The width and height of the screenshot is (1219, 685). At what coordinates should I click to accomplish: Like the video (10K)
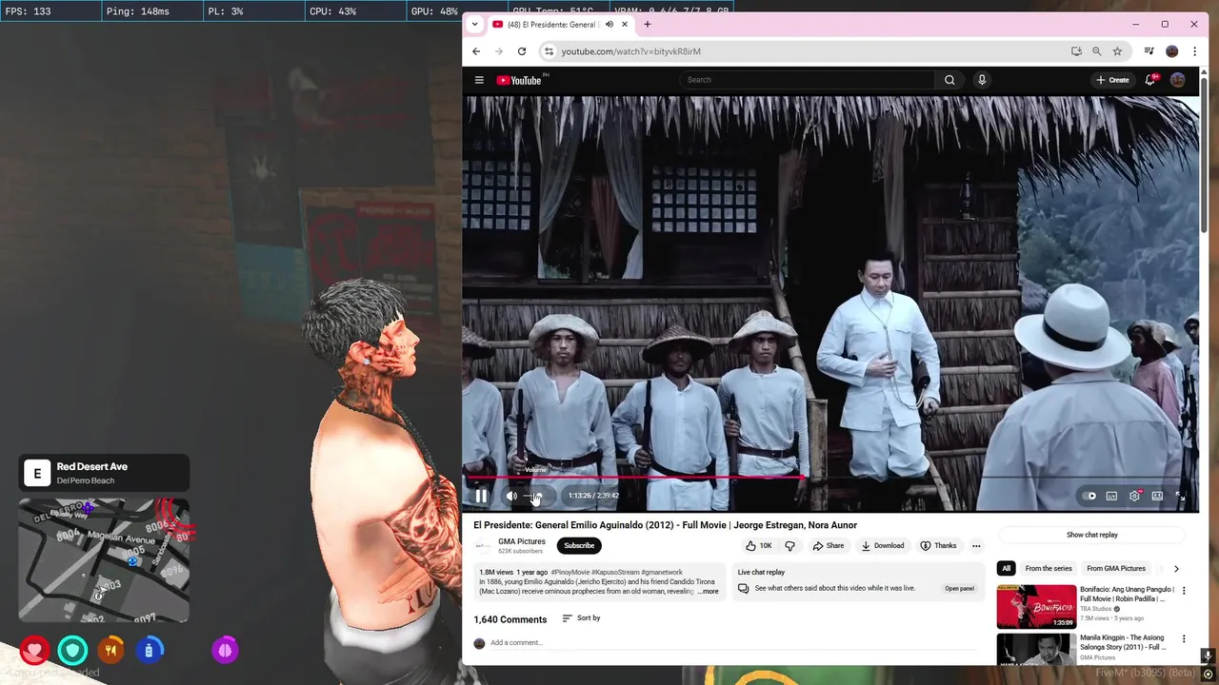click(x=759, y=546)
